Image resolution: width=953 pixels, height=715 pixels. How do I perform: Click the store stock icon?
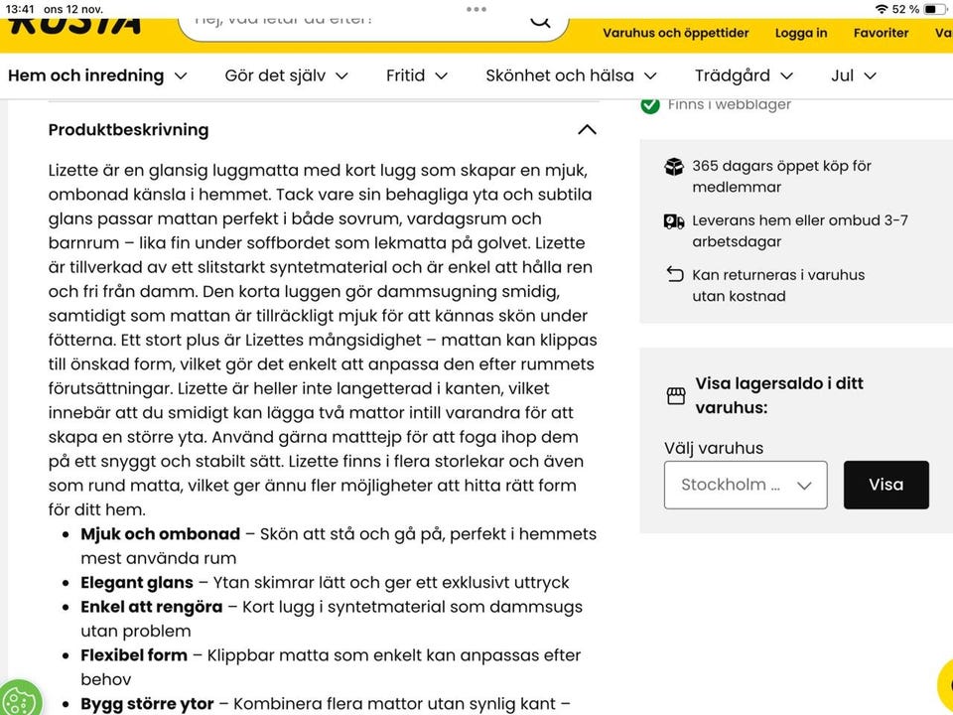click(676, 396)
